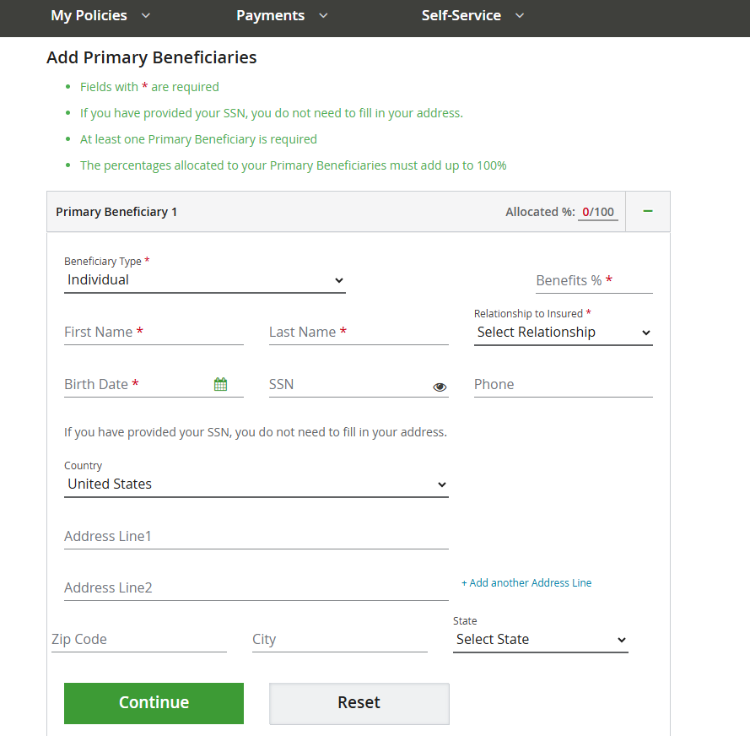Open the Beneficiary Type dropdown
This screenshot has width=750, height=736.
click(204, 280)
